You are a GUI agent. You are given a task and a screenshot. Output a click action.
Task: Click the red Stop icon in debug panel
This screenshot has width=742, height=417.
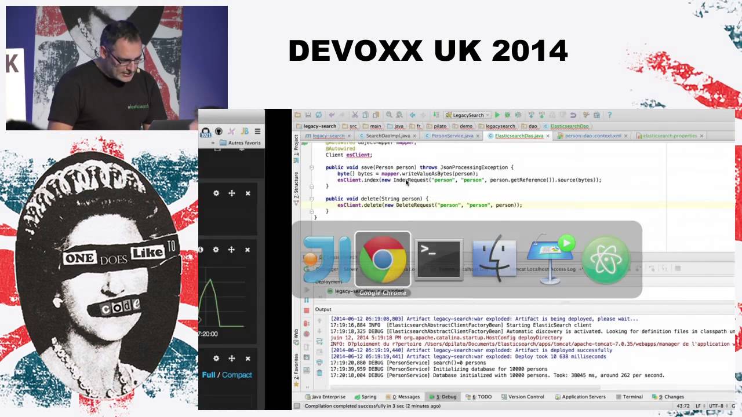click(x=307, y=310)
